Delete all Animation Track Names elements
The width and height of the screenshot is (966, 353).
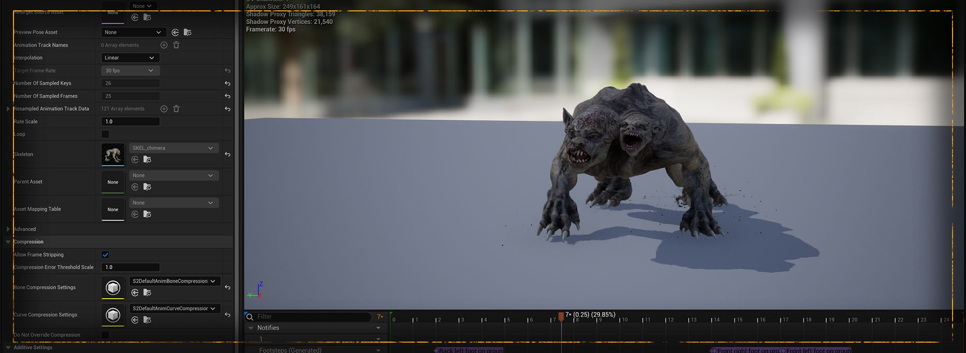(176, 45)
